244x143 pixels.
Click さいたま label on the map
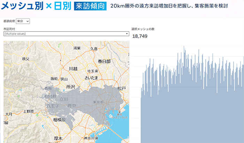click(91, 78)
